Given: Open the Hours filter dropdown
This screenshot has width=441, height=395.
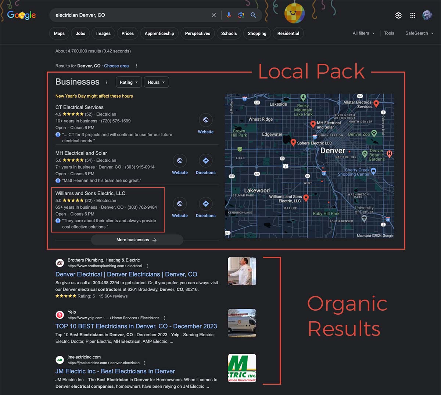Looking at the screenshot, I should pos(156,82).
